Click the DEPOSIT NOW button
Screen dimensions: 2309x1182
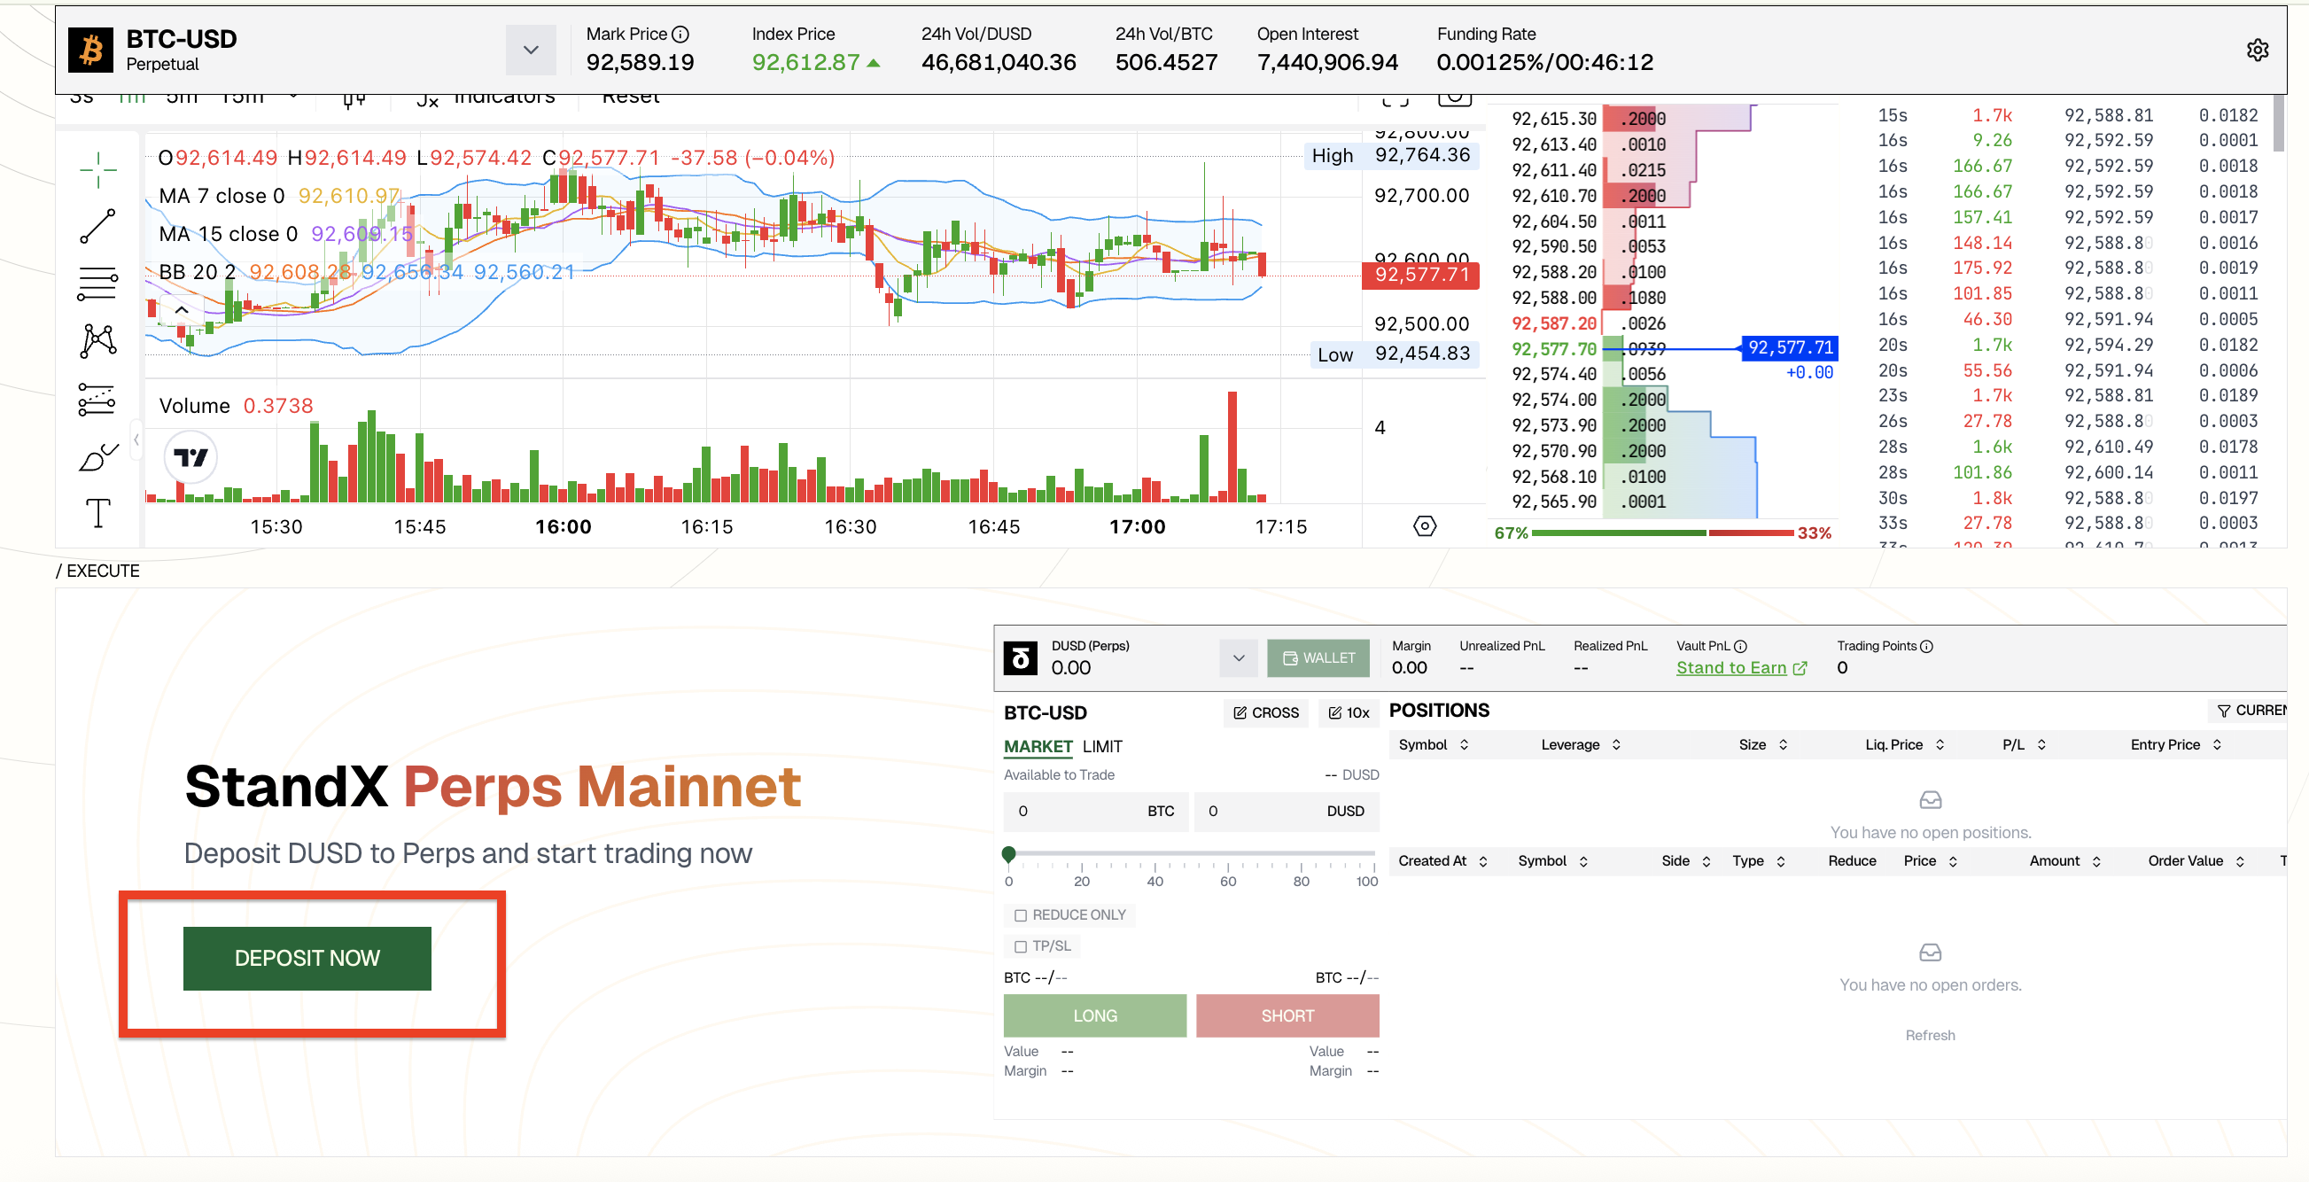[x=307, y=958]
